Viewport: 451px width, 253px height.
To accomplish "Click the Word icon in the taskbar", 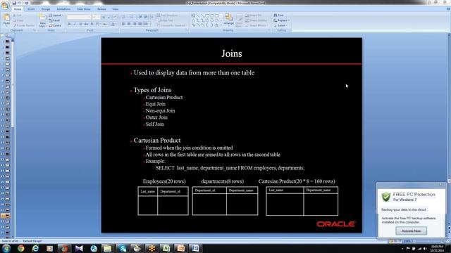I will point(195,248).
